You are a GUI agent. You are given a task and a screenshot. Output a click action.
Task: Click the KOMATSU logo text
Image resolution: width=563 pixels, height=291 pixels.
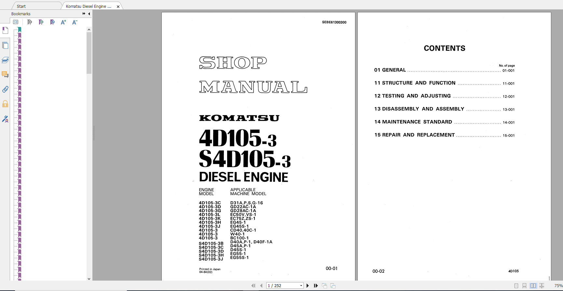point(239,118)
